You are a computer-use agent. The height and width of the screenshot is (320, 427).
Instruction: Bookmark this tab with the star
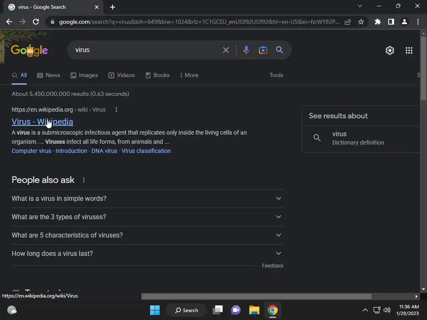[x=361, y=22]
